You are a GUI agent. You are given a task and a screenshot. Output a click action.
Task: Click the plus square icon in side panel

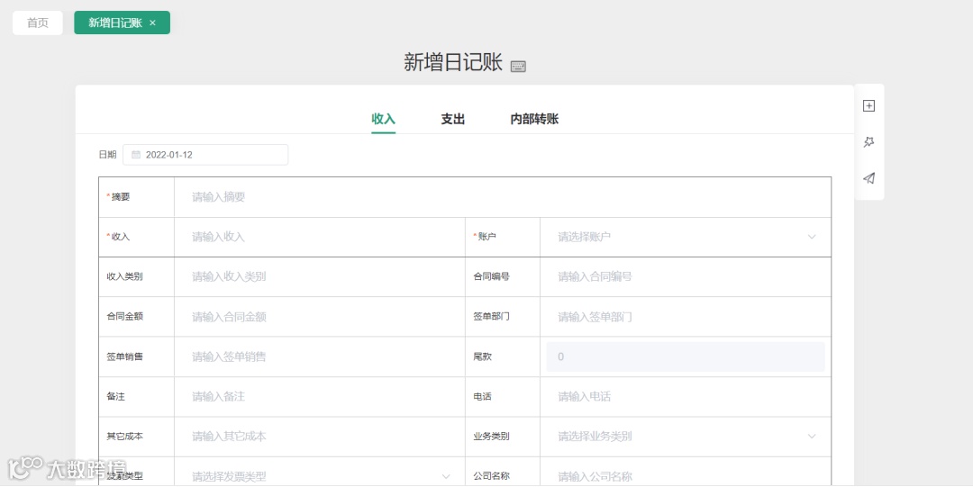(868, 106)
